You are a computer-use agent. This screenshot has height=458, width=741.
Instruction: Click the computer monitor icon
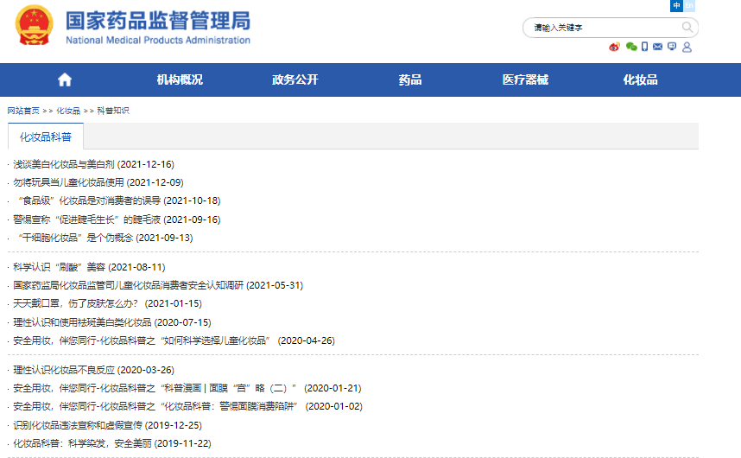pos(672,47)
